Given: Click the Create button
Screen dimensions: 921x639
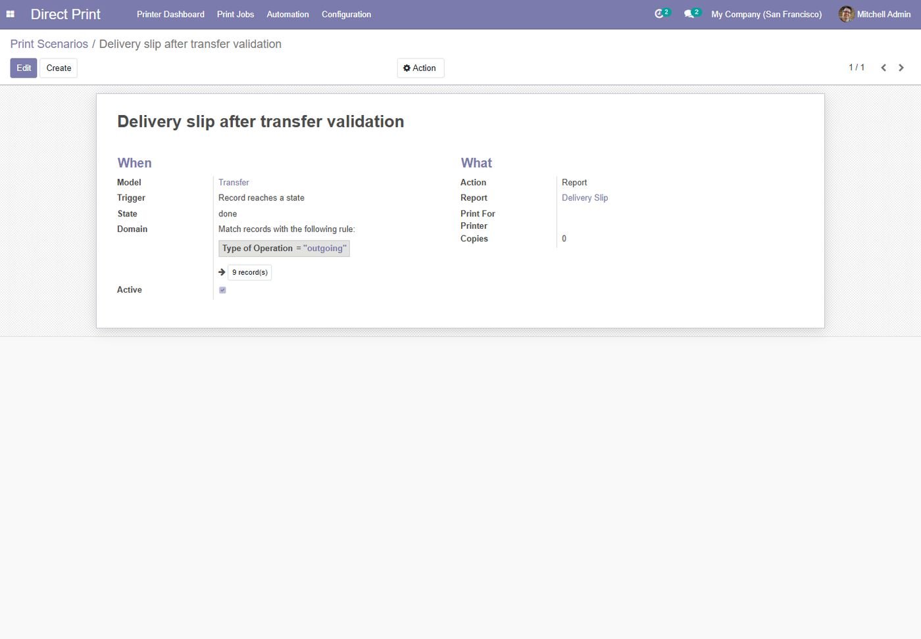Looking at the screenshot, I should (59, 68).
